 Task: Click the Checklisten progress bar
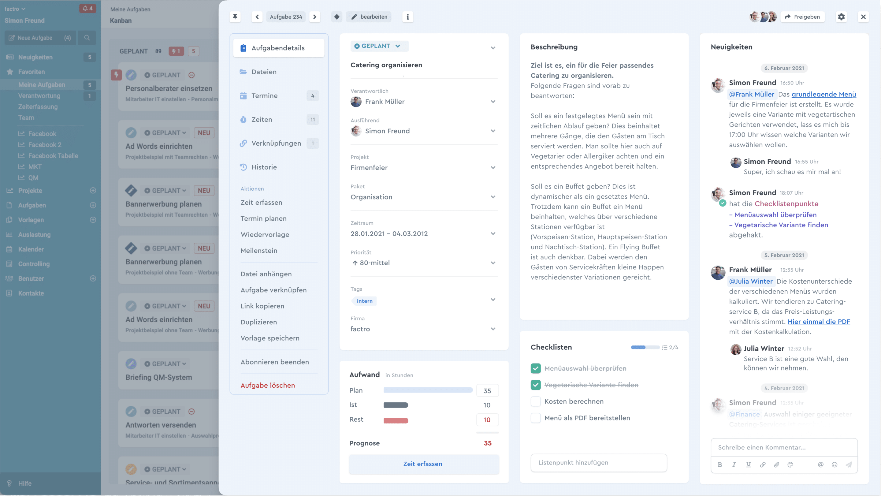pyautogui.click(x=645, y=348)
